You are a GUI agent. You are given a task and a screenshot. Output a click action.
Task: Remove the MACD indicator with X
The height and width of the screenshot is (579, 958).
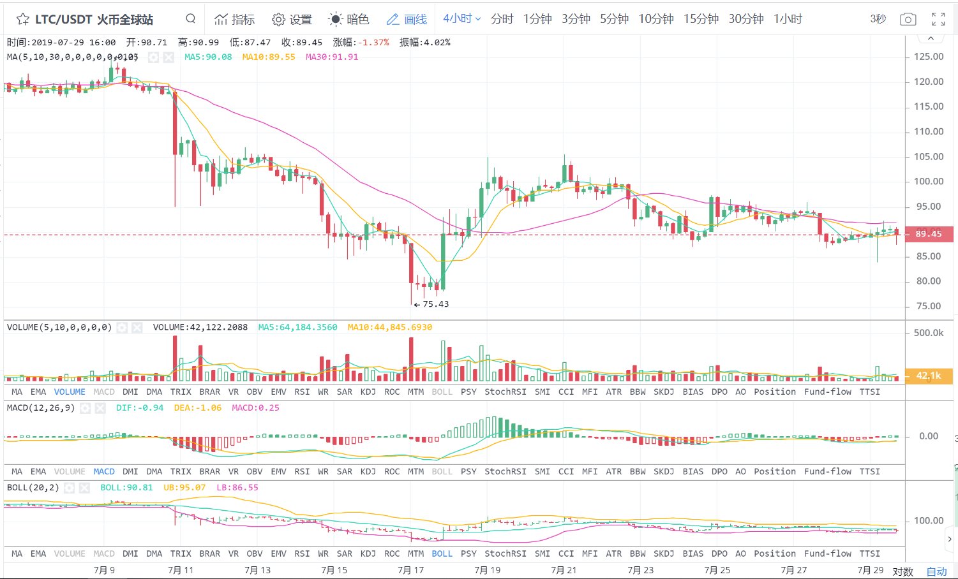100,408
